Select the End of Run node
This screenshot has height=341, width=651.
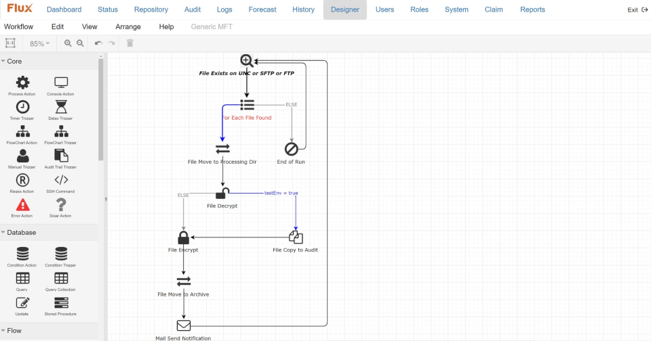(291, 149)
